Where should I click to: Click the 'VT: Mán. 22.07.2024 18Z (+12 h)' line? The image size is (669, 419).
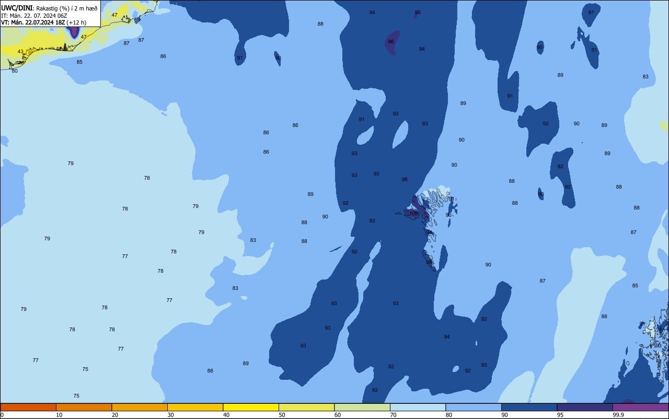44,22
